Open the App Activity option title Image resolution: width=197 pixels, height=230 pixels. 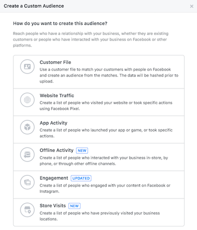pyautogui.click(x=53, y=123)
